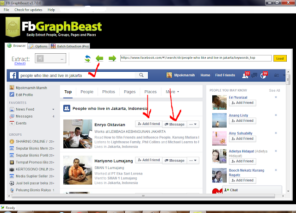Go back with the green left arrow
This screenshot has width=296, height=213.
click(99, 58)
